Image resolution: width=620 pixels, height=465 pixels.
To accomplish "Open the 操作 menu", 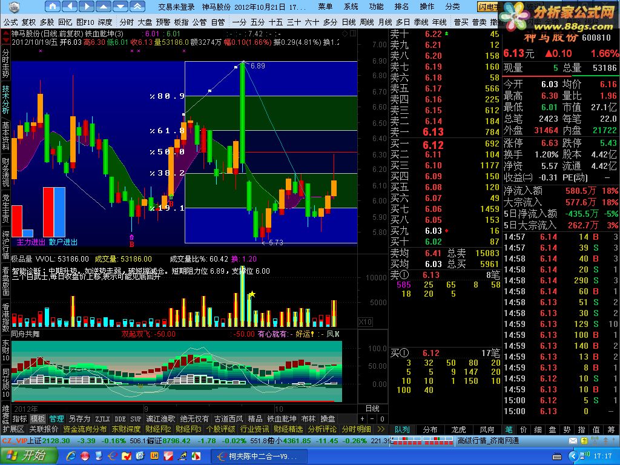I will click(427, 6).
